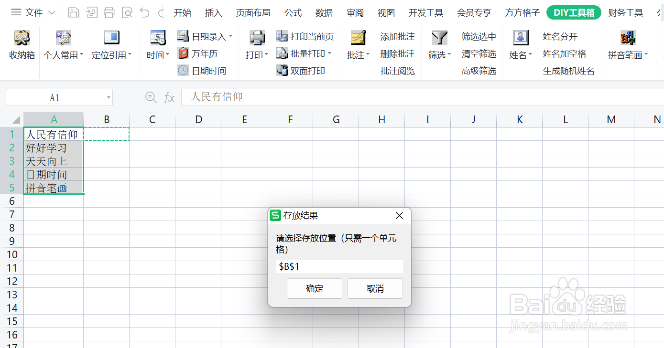Expand the 文件 dropdown chevron
Viewport: 664px width, 348px height.
tap(52, 13)
